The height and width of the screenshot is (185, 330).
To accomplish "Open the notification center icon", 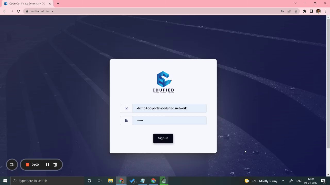I will [323, 181].
